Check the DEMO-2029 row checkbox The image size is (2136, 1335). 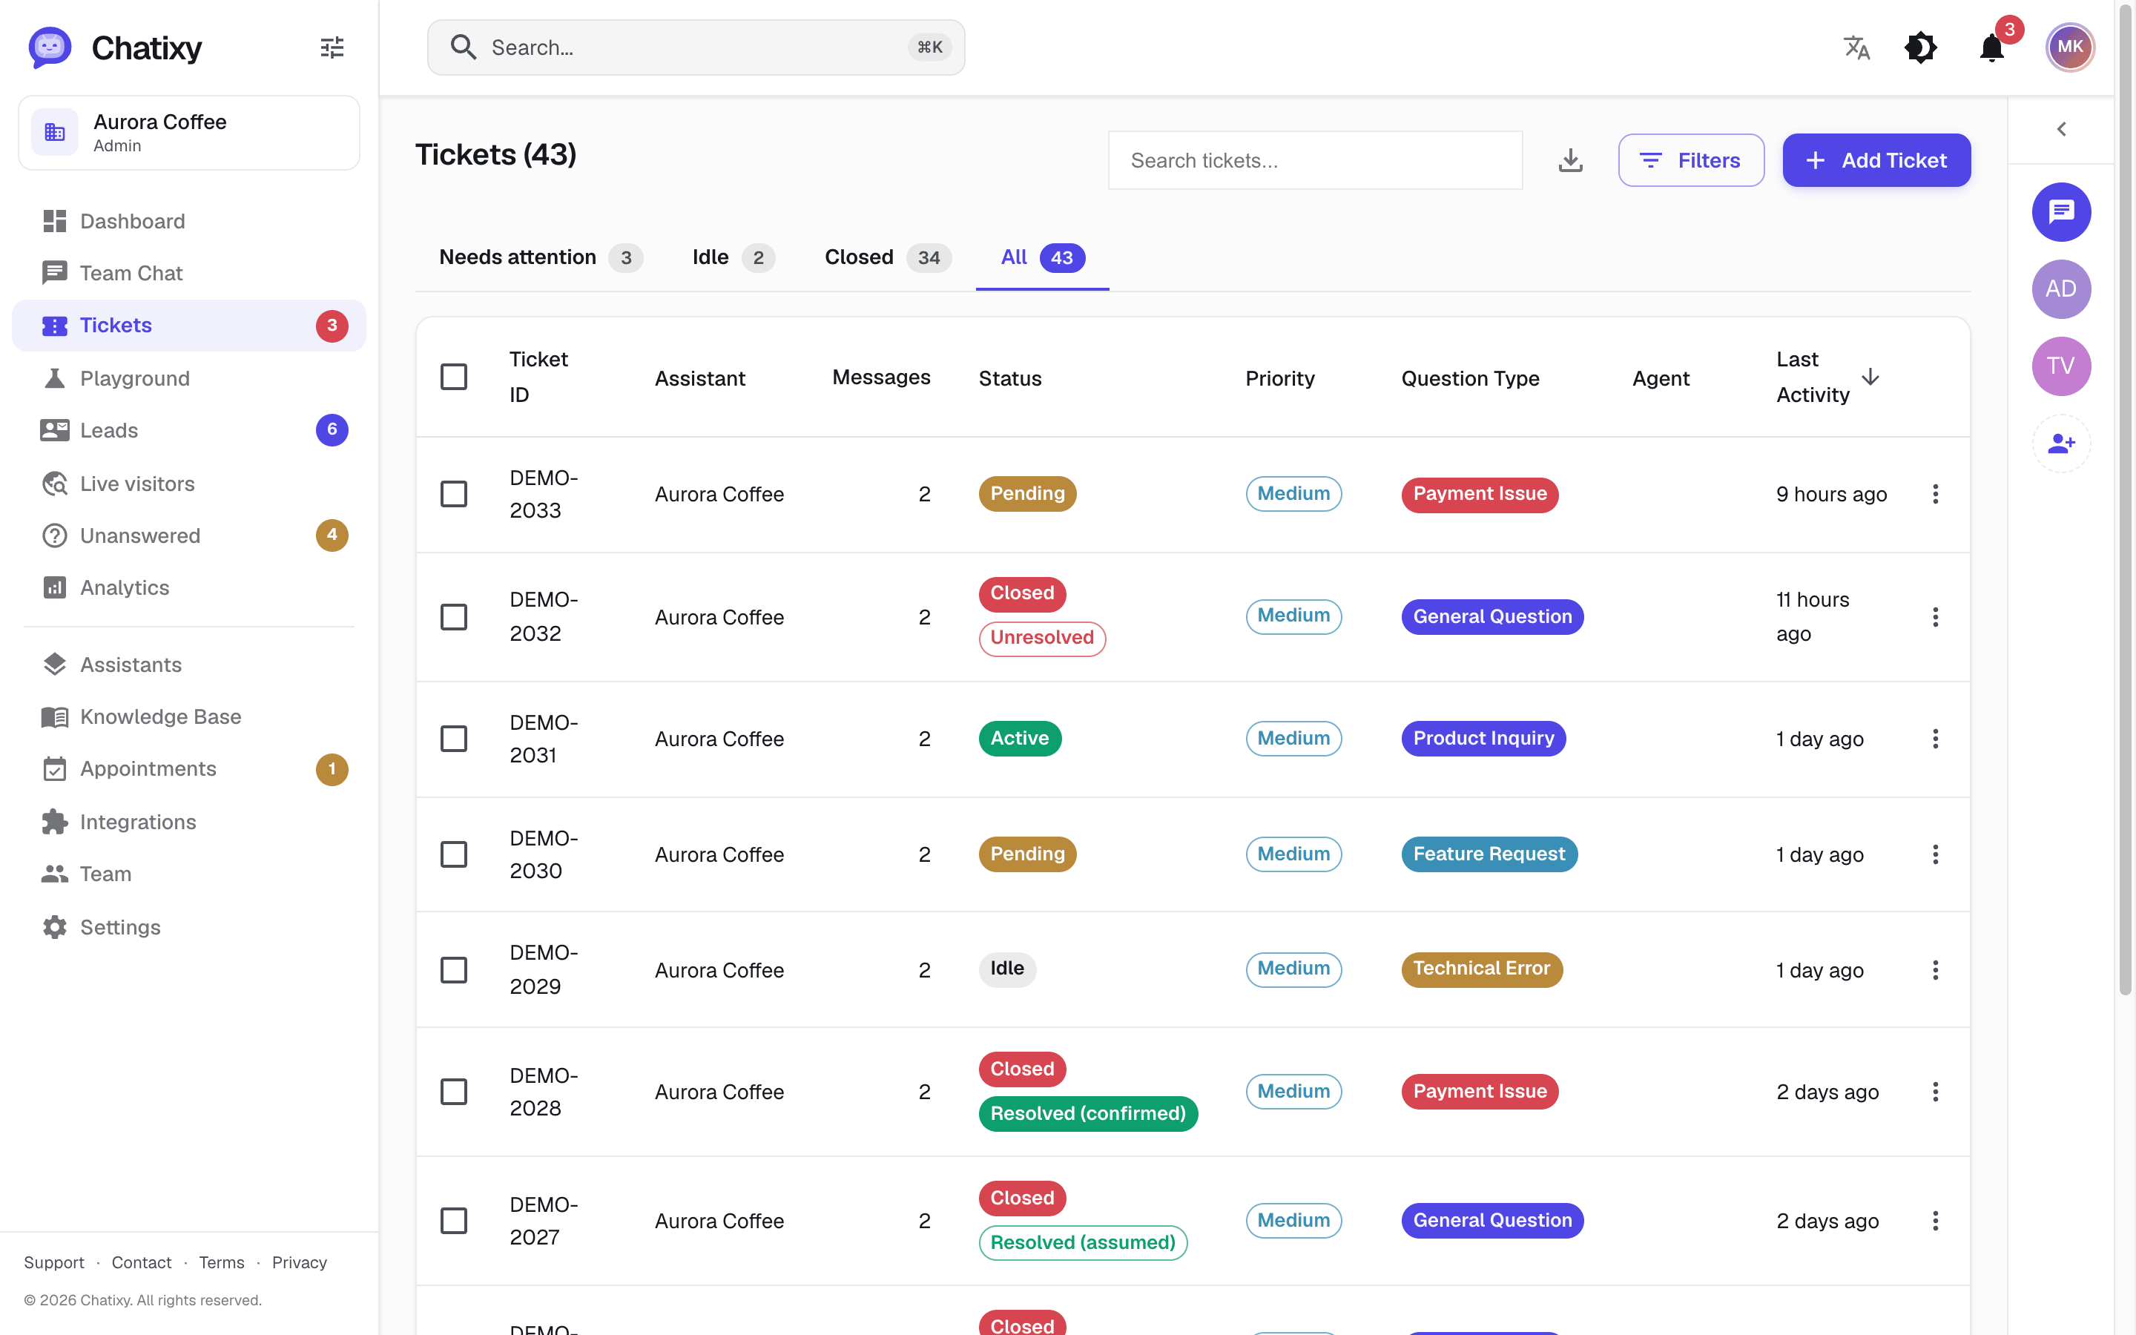(454, 970)
